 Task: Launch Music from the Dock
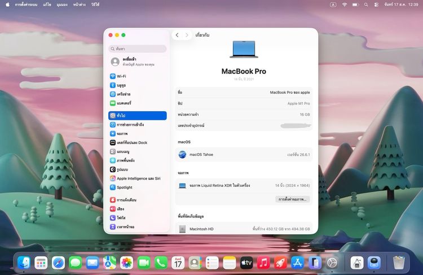click(263, 263)
